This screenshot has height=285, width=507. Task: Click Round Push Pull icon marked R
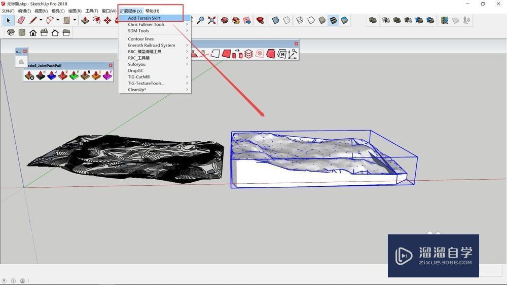coord(63,75)
